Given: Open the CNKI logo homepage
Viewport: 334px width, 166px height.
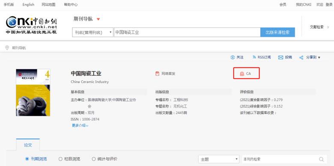Looking at the screenshot, I should tap(31, 25).
